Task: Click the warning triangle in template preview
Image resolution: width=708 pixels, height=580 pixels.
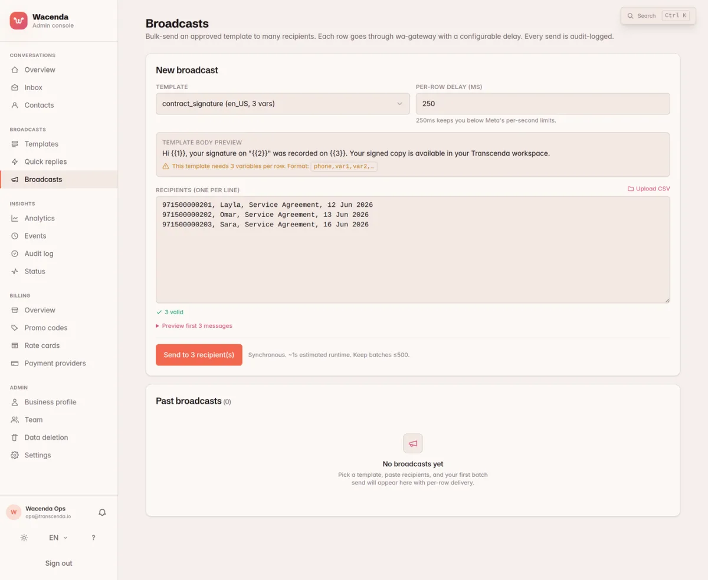Action: pos(166,166)
